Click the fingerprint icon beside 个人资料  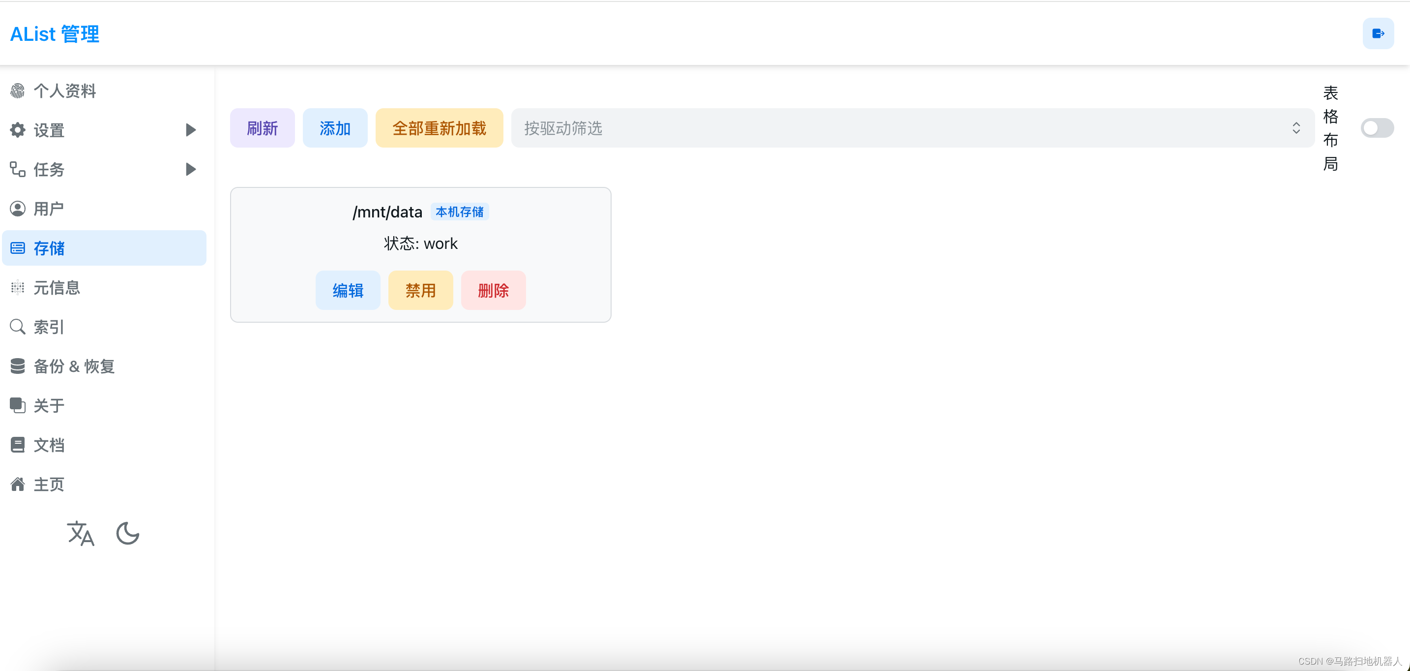[x=18, y=91]
